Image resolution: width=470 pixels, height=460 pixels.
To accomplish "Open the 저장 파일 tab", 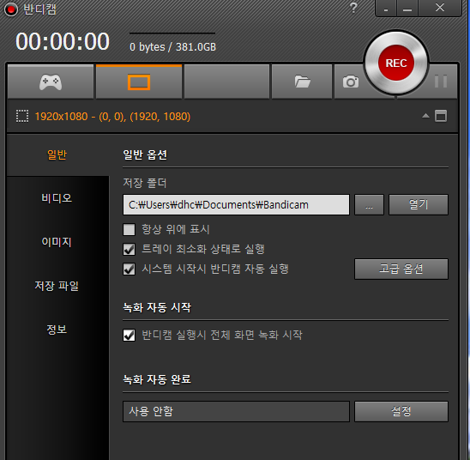I will click(57, 286).
